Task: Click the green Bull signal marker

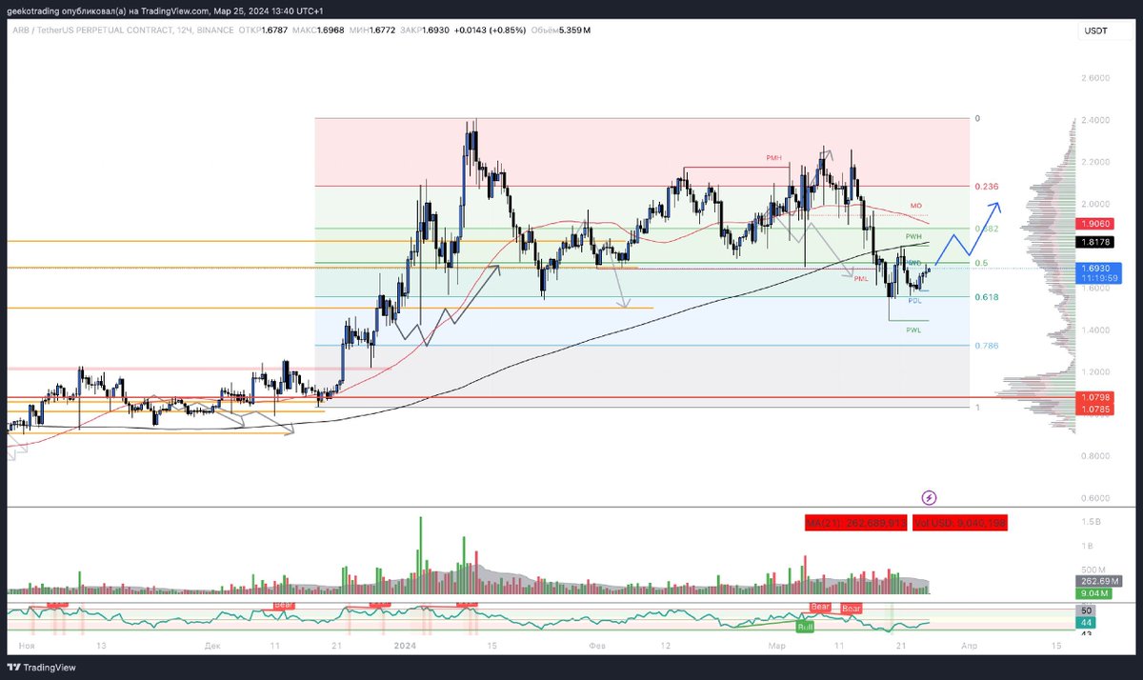Action: point(806,626)
